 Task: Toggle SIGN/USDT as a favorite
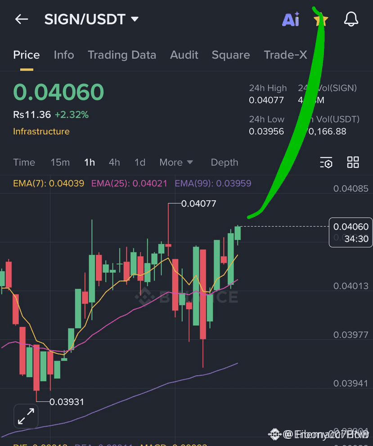click(321, 19)
